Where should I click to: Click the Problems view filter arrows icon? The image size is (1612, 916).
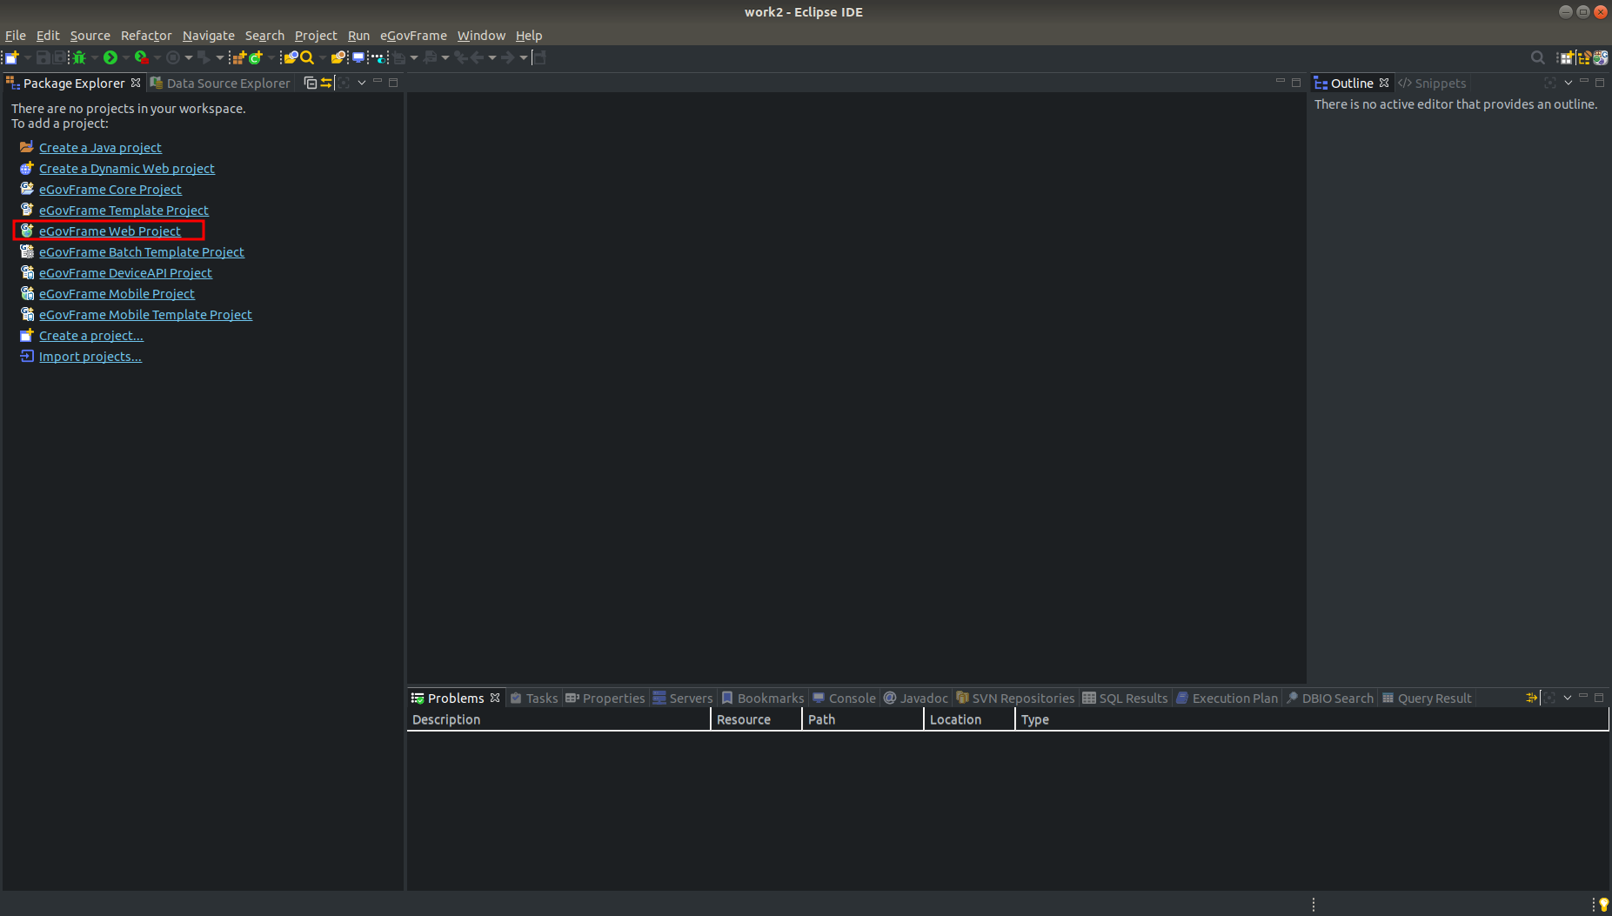click(1532, 698)
